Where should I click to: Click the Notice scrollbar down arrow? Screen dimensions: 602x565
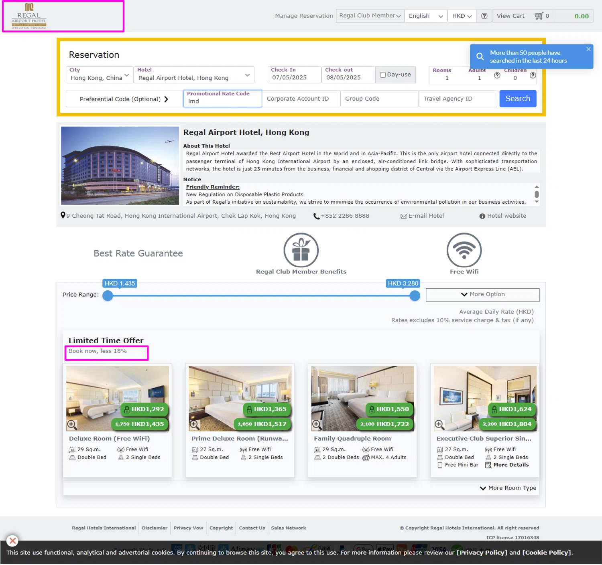pyautogui.click(x=537, y=202)
